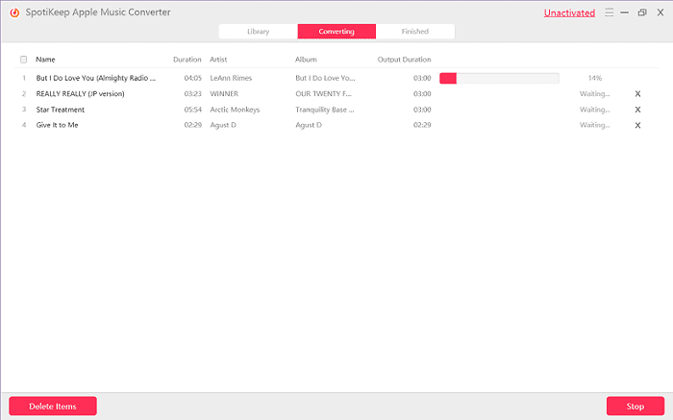The width and height of the screenshot is (673, 420).
Task: Click the artist Agust D cell
Action: [223, 125]
